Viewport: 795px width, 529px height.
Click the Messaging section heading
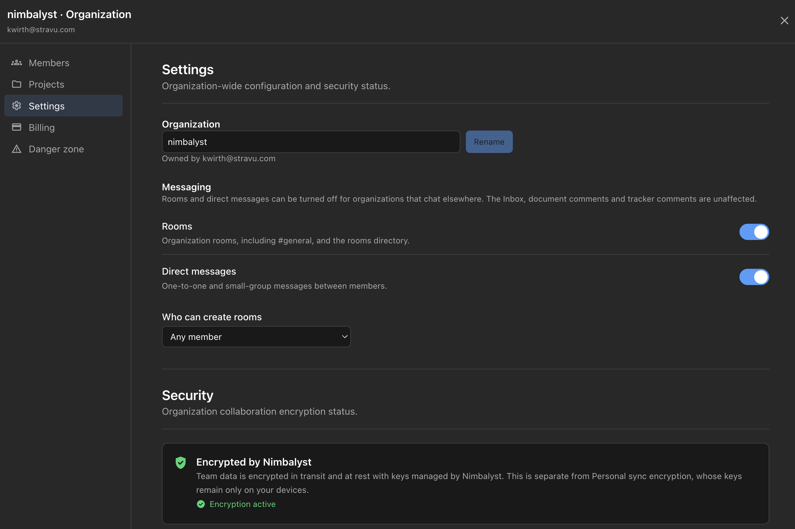(x=186, y=187)
